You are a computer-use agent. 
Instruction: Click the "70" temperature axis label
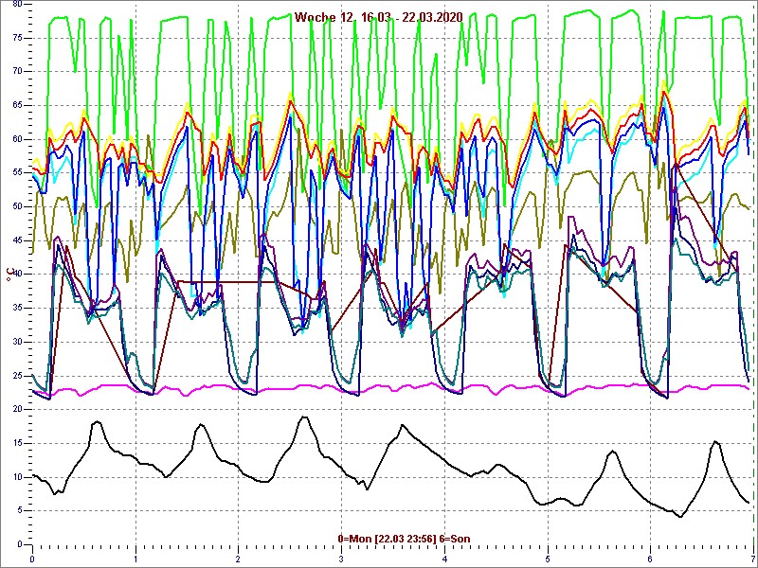17,72
